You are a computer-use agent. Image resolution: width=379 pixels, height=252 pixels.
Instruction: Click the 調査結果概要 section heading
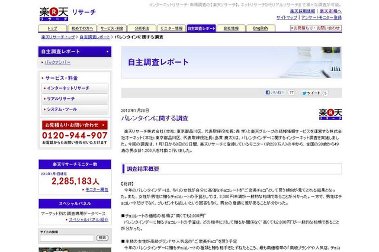(x=143, y=169)
